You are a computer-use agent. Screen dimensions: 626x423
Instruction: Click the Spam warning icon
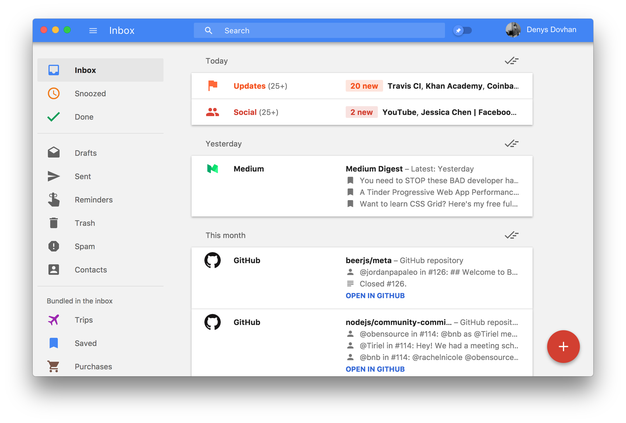[x=54, y=246]
